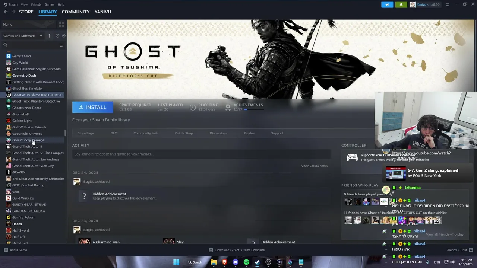
Task: Switch to the COMMUNITY tab
Action: (x=76, y=12)
